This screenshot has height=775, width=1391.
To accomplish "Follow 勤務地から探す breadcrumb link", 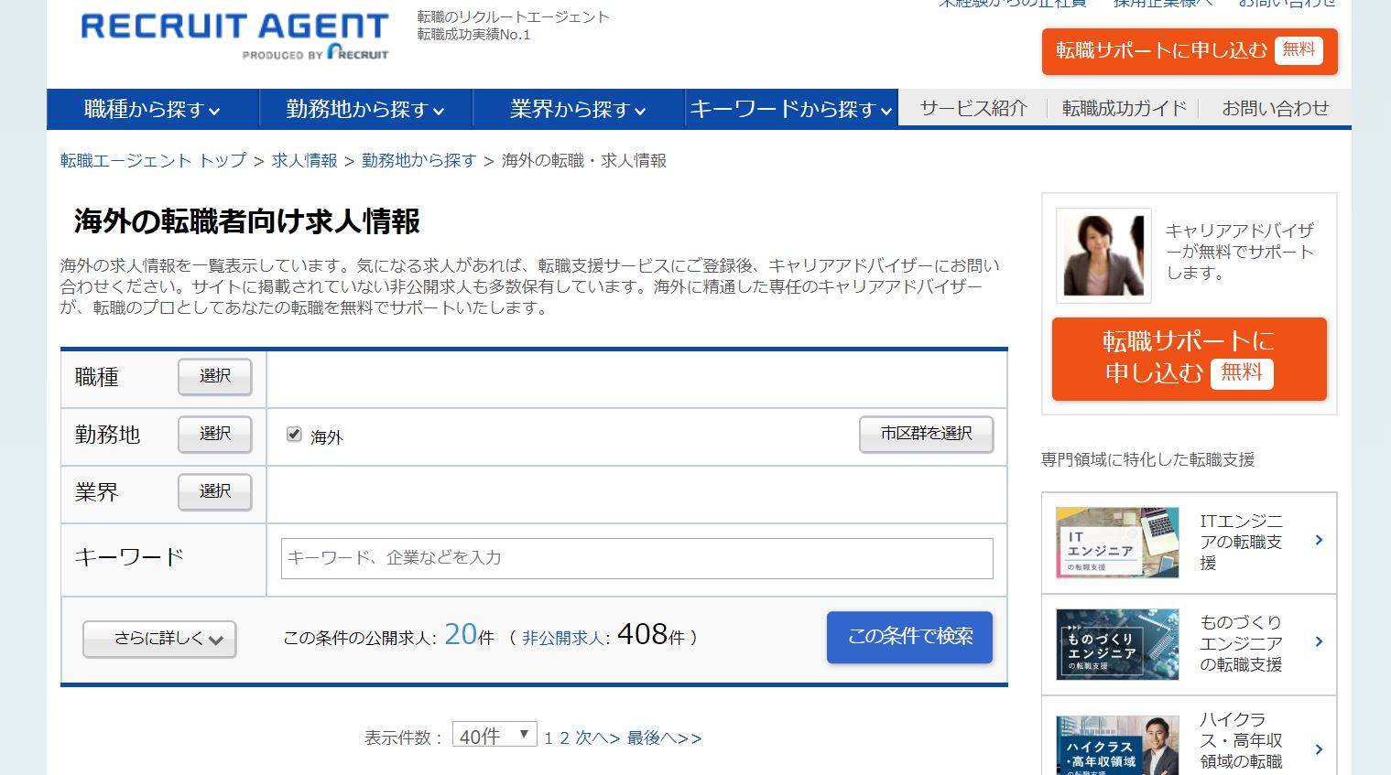I will coord(418,160).
